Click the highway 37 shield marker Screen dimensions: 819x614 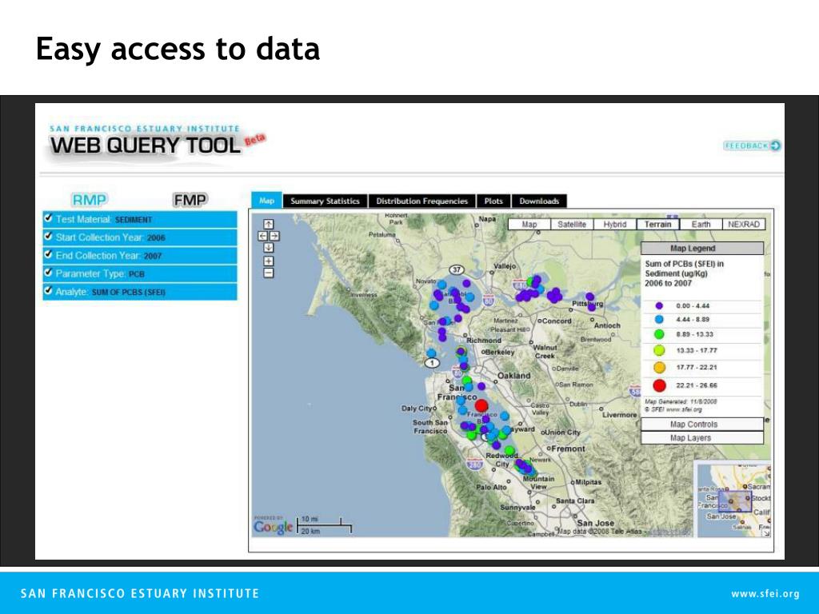click(x=457, y=270)
